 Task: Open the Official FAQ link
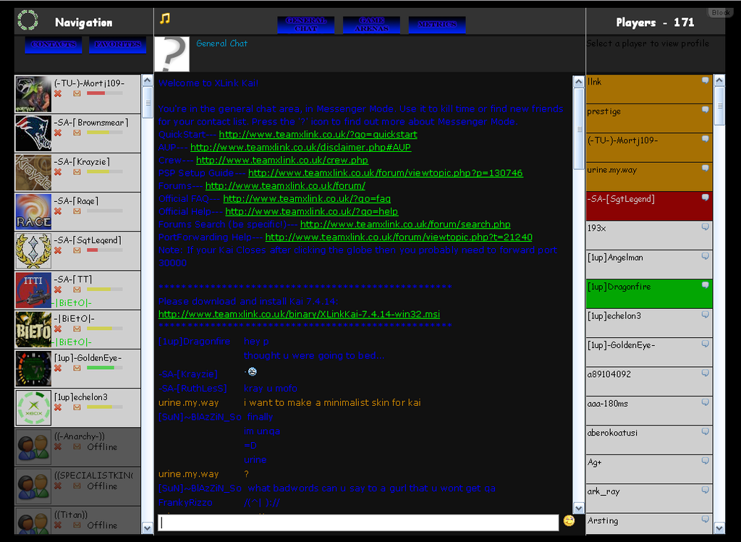click(307, 198)
